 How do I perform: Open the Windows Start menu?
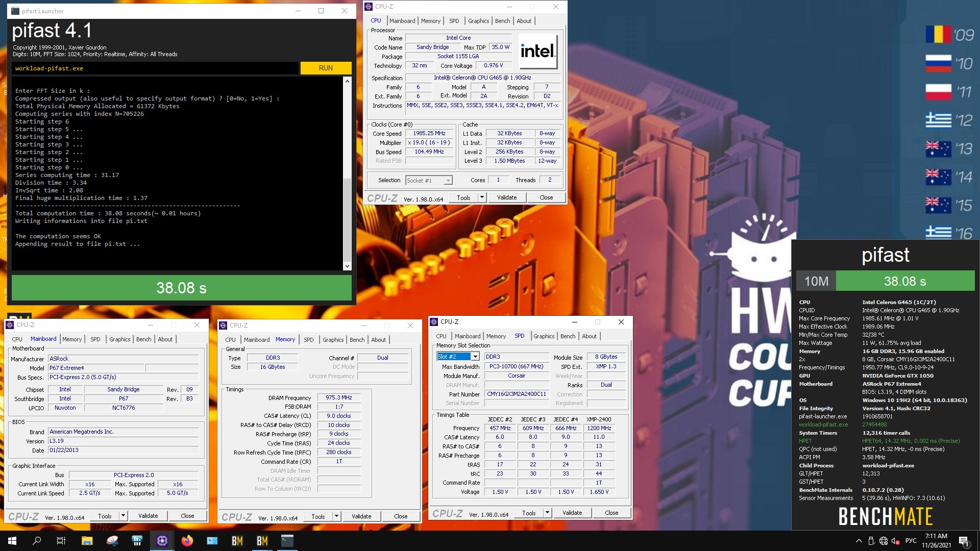pos(12,541)
